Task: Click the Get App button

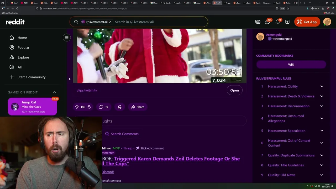Action: click(x=307, y=22)
